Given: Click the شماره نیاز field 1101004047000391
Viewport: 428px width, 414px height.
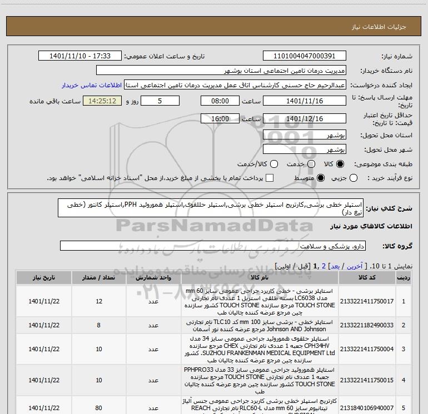Looking at the screenshot, I should click(x=305, y=56).
